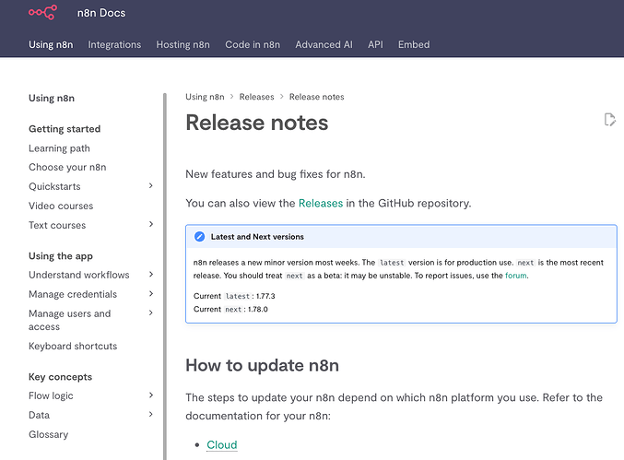Open the Cloud update link
Viewport: 624px width, 460px height.
tap(221, 445)
